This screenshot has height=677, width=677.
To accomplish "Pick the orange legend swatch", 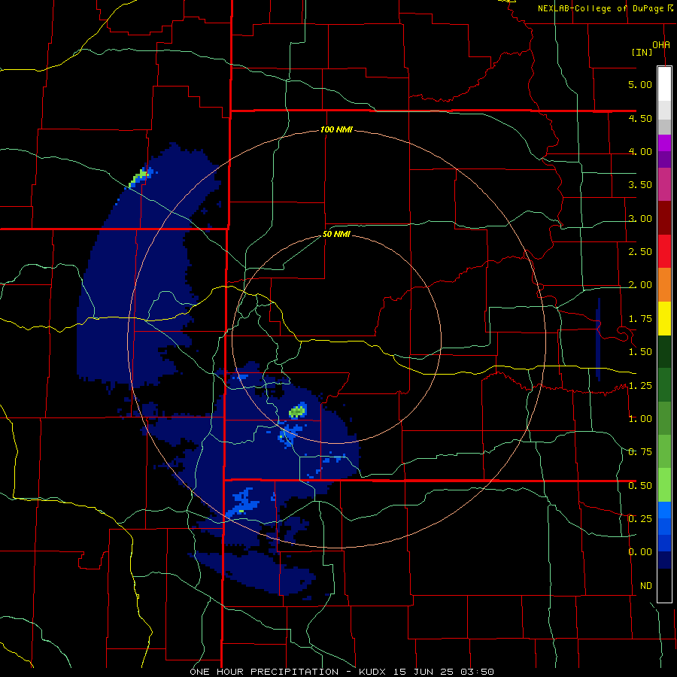I will 664,285.
